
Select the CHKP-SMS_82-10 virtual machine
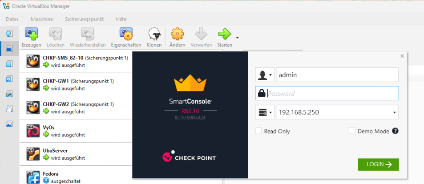[77, 61]
